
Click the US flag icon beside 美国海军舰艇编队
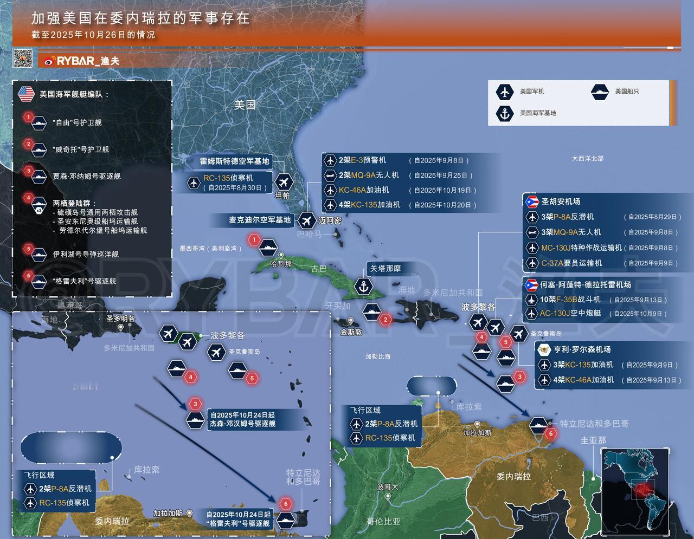pyautogui.click(x=26, y=94)
